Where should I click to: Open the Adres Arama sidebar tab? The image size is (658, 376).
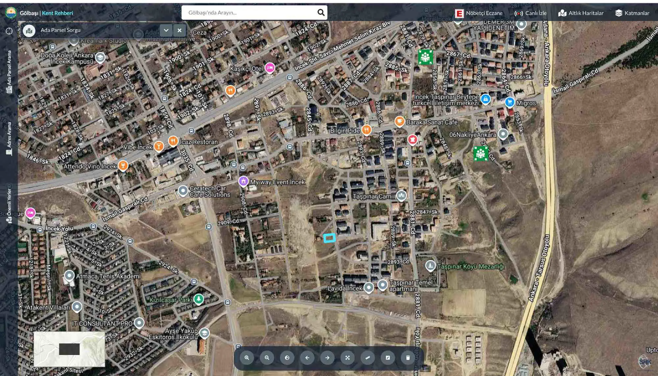[x=9, y=139]
